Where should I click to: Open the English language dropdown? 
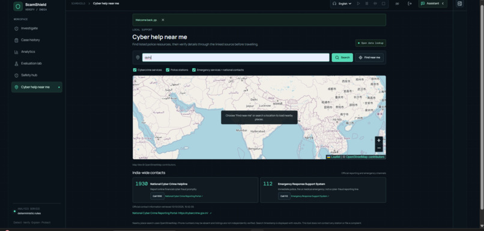[345, 4]
